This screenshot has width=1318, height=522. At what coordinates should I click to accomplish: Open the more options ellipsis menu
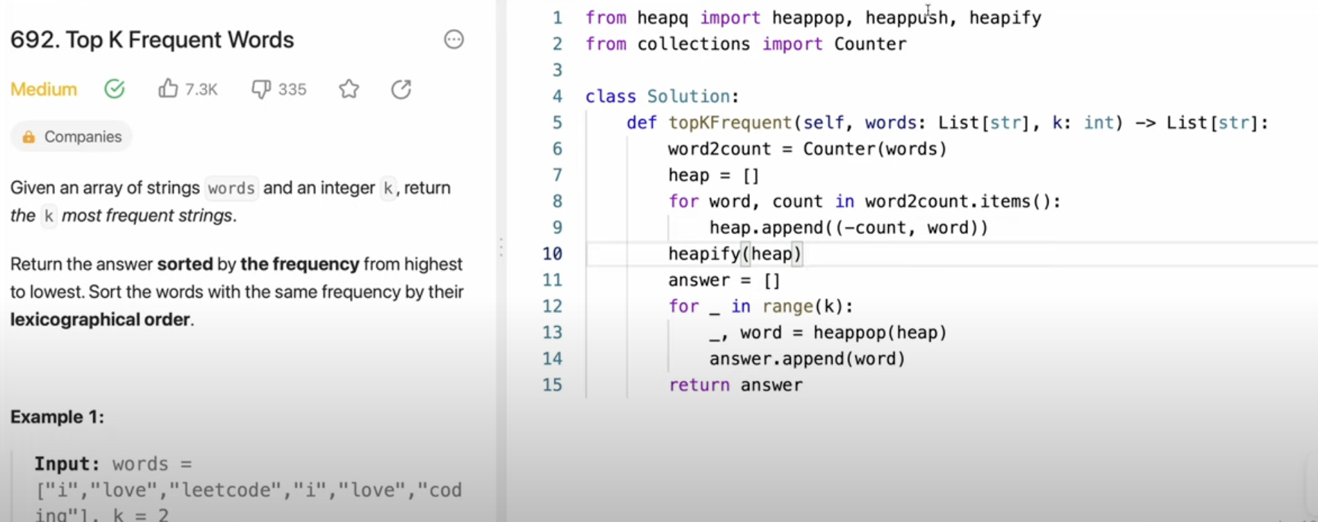(x=453, y=40)
